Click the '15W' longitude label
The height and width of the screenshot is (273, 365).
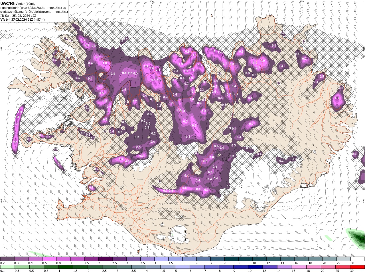[302, 1]
